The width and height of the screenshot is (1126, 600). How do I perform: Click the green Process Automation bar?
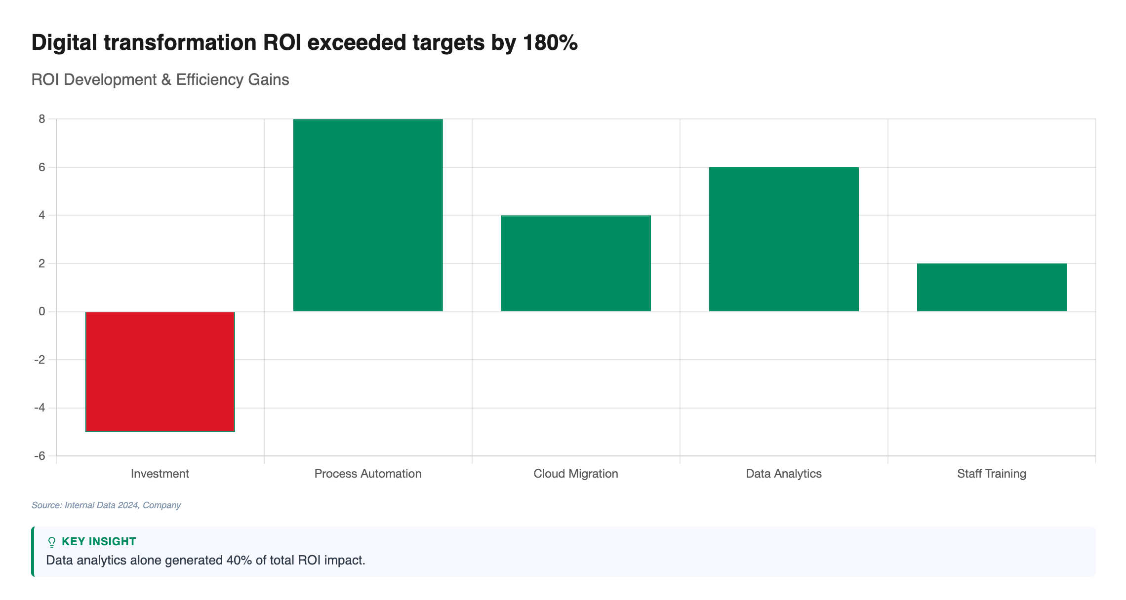(368, 215)
